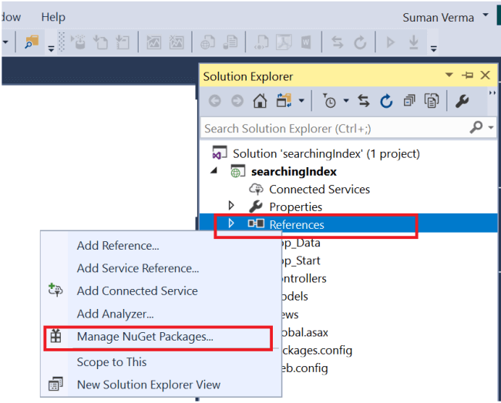Viewport: 501px width, 403px height.
Task: Select the Global.asax file
Action: (x=304, y=333)
